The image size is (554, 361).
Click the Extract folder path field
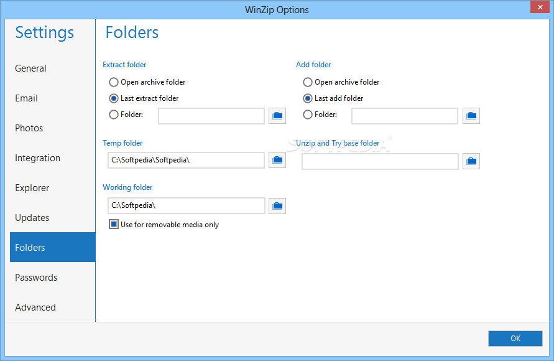(211, 116)
